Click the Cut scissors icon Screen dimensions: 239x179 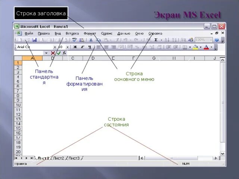pos(91,40)
